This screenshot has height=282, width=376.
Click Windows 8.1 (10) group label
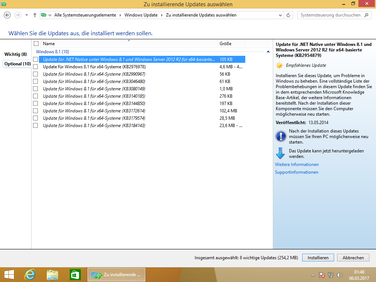click(53, 52)
